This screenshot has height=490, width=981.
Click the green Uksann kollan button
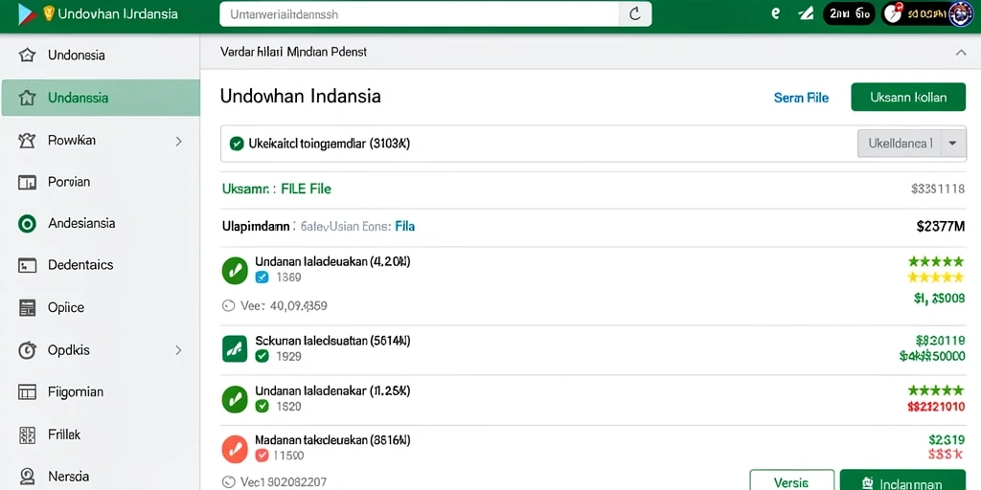click(908, 97)
